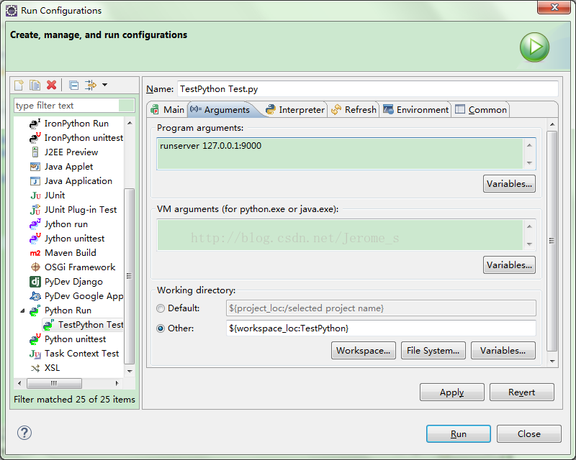
Task: Click up arrow of VM arguments scrollbar
Action: coord(529,226)
